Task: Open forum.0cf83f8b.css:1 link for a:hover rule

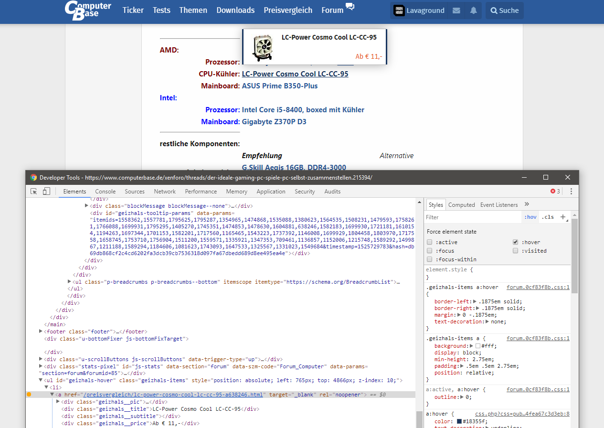Action: 538,287
